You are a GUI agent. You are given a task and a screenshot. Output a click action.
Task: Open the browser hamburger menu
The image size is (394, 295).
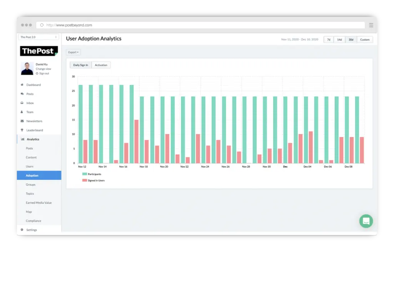tap(371, 25)
